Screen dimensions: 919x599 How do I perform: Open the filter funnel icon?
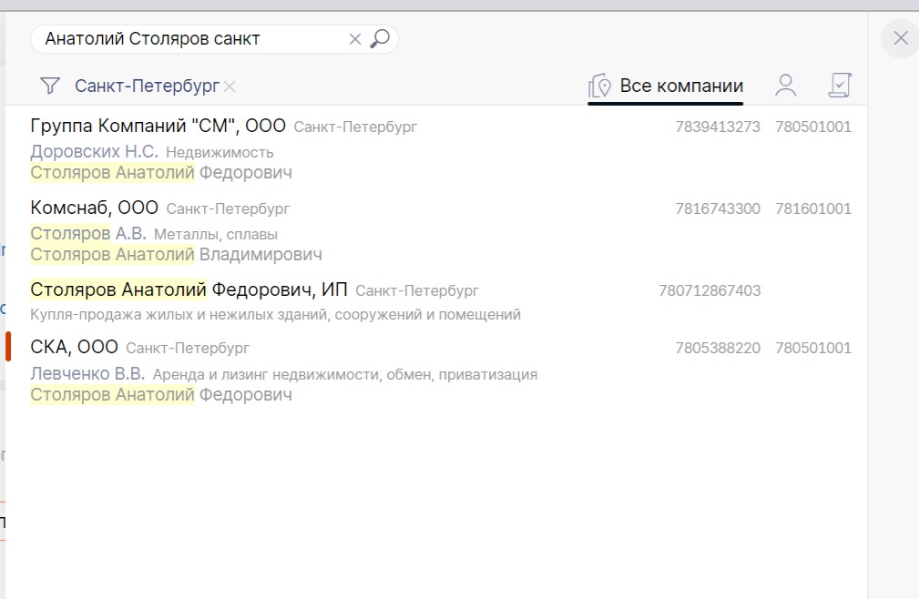[50, 86]
